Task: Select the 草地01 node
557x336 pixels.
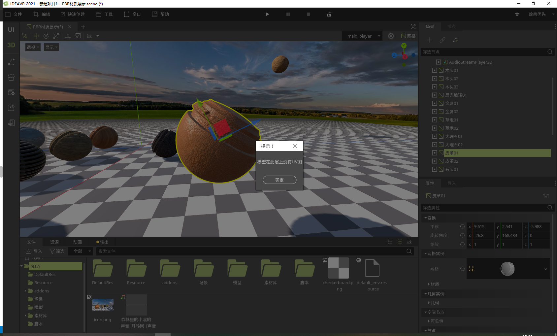Action: coord(451,120)
